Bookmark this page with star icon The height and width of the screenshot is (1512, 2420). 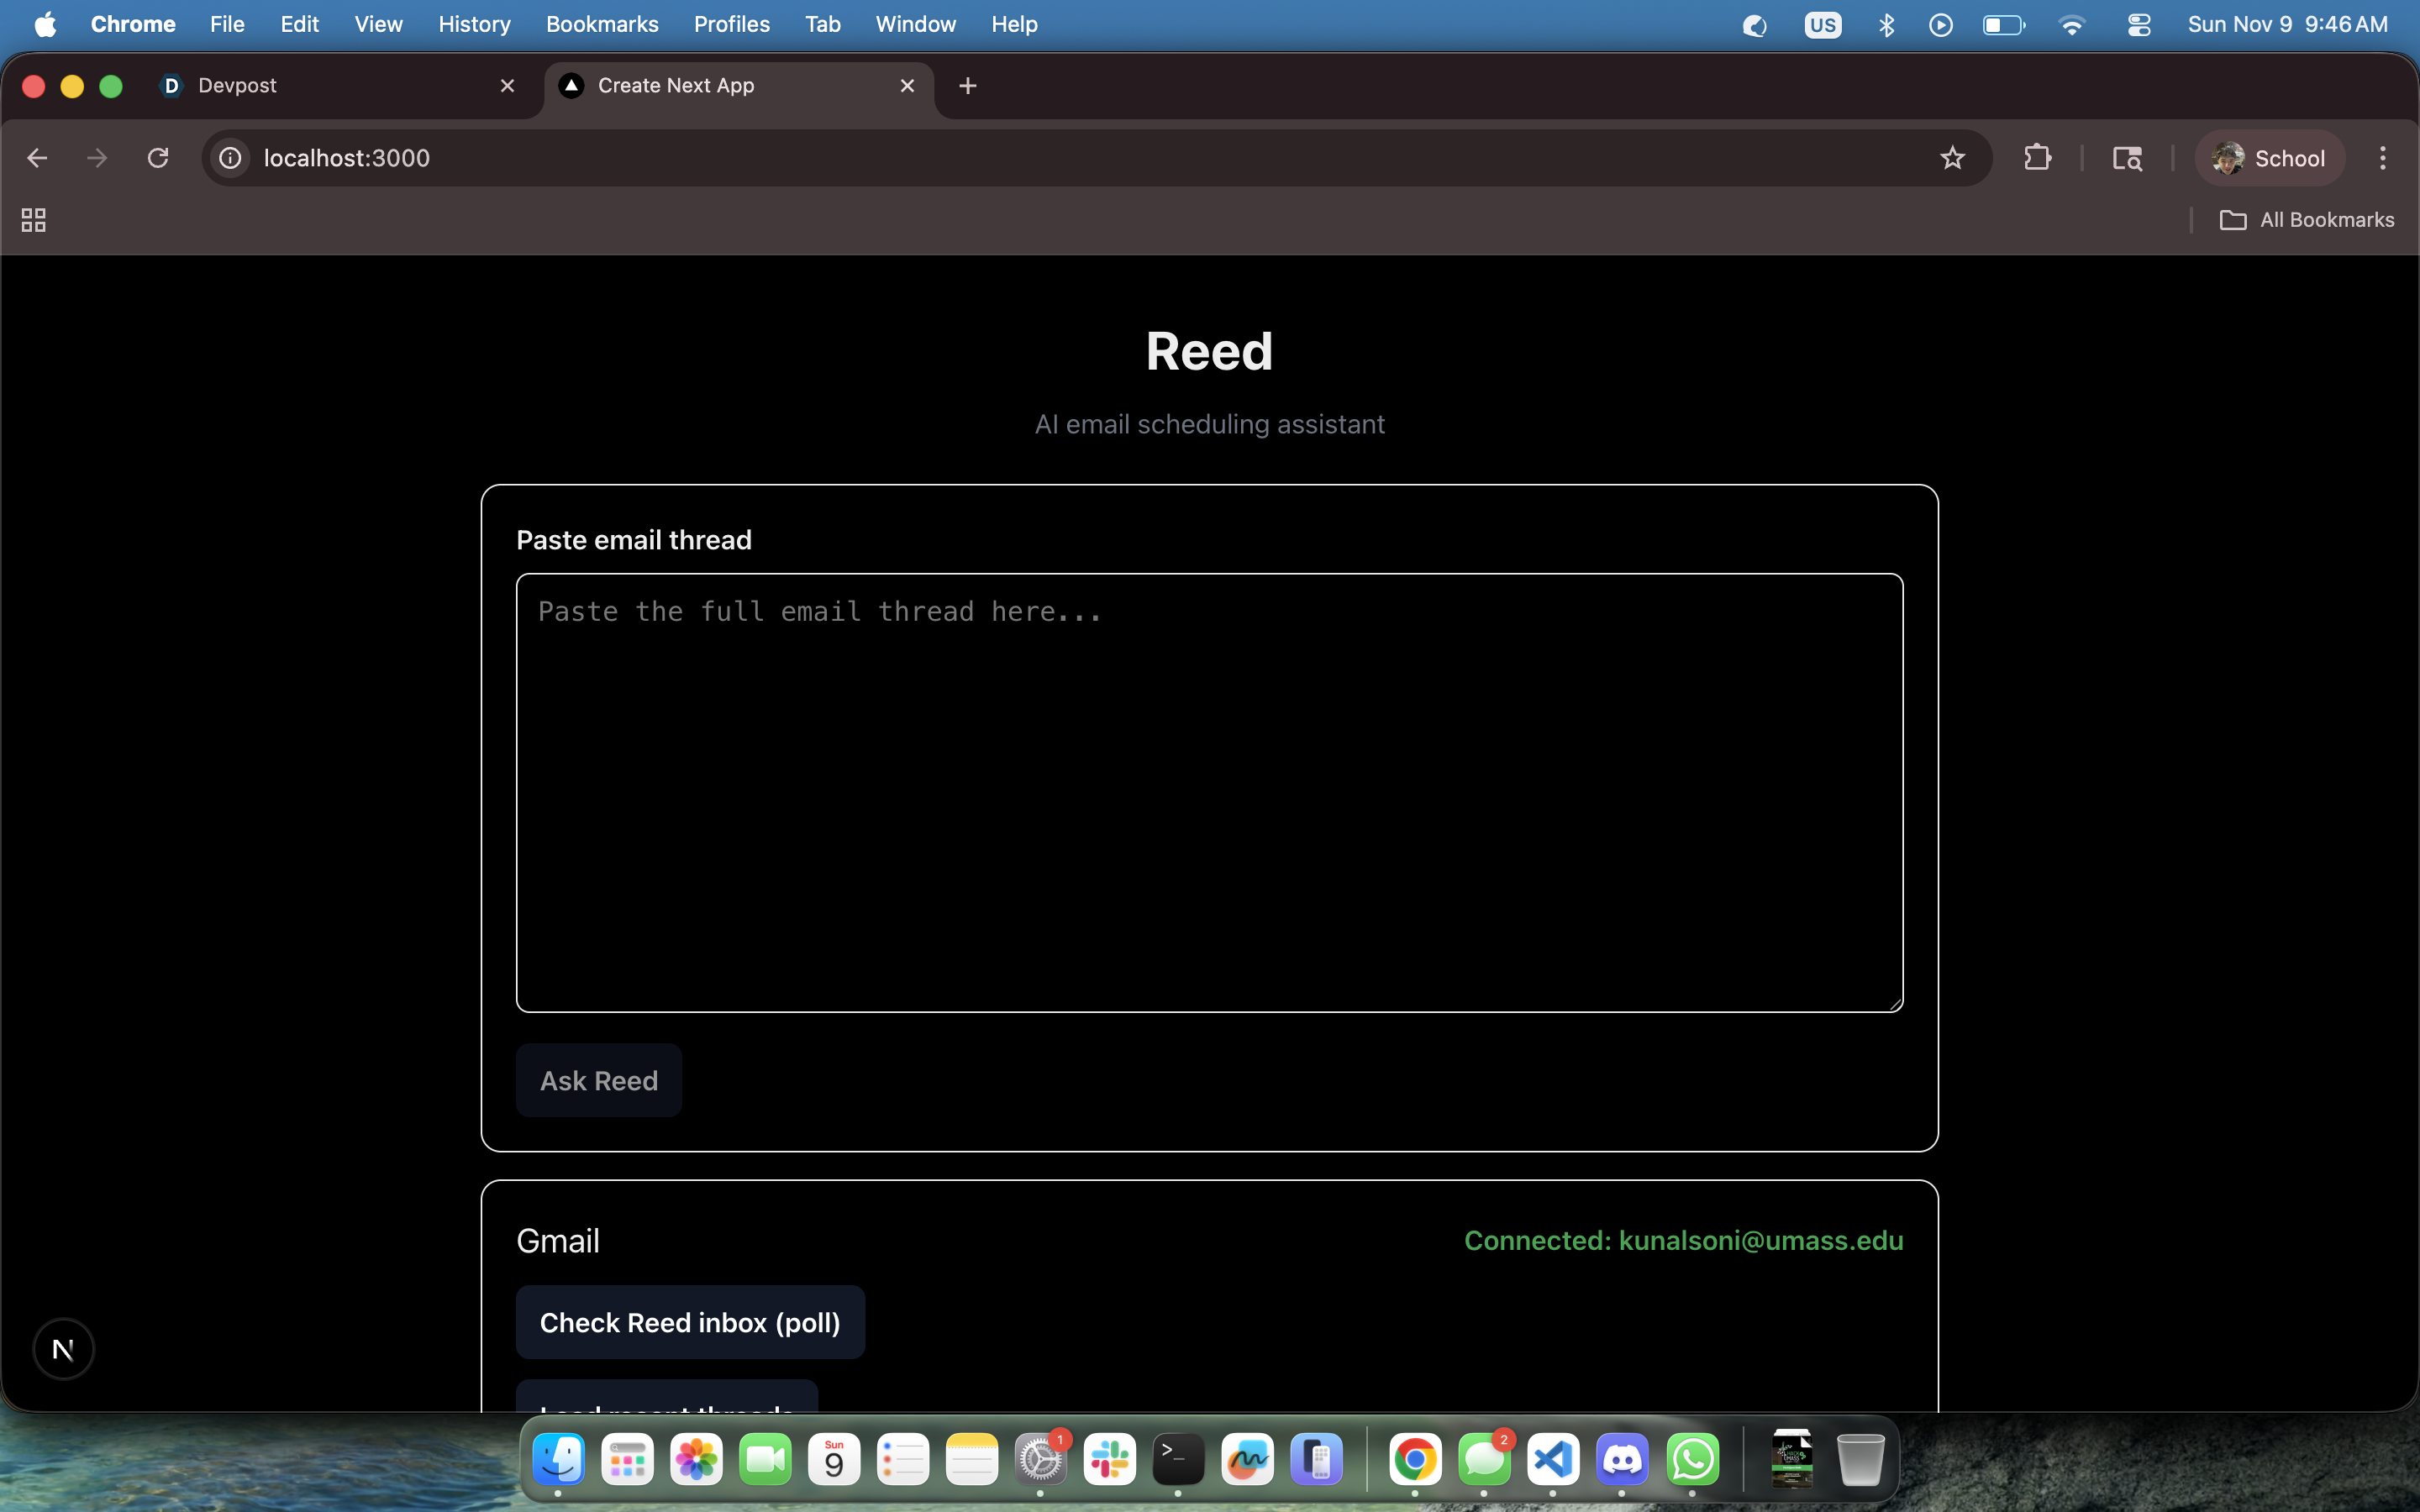point(1952,158)
